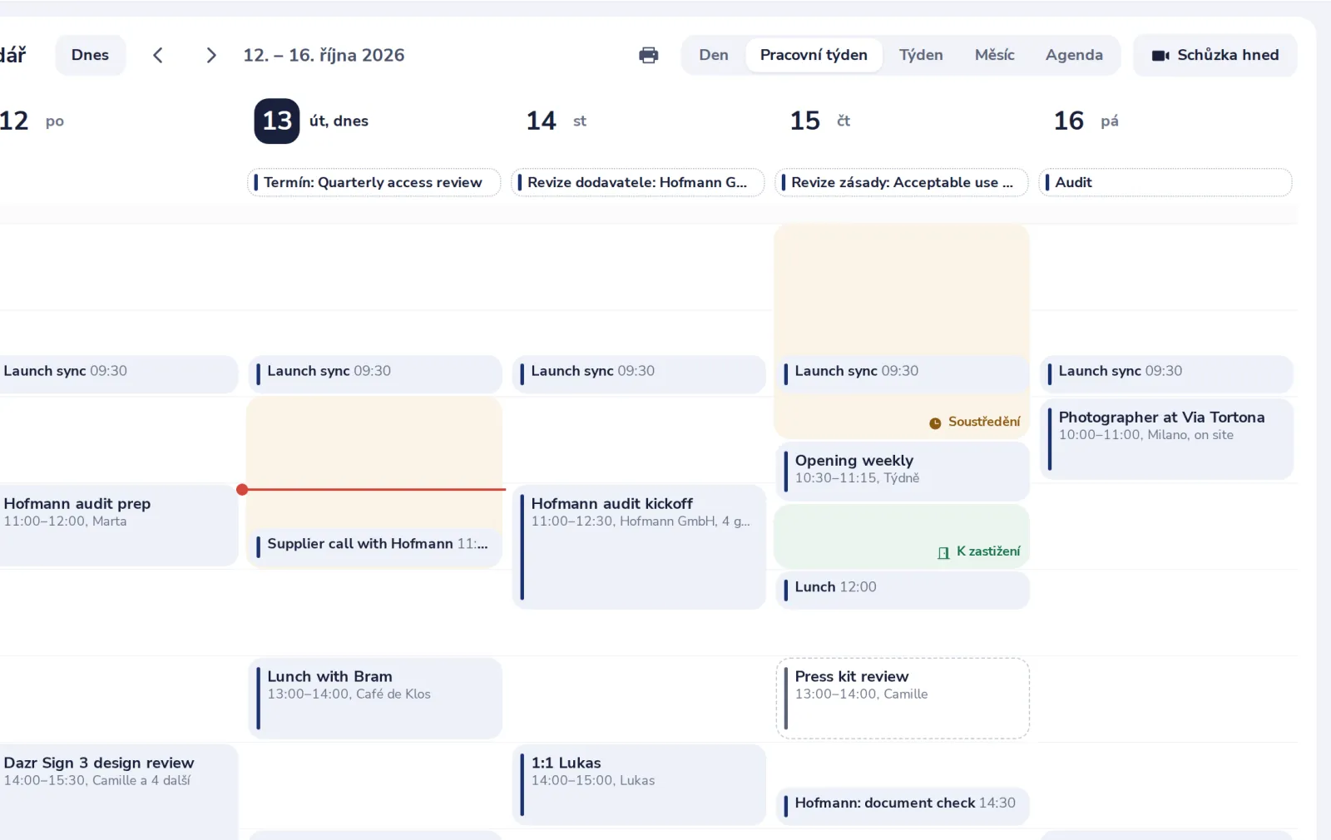The image size is (1331, 840).
Task: Open Lunch with Bram event
Action: pyautogui.click(x=374, y=699)
